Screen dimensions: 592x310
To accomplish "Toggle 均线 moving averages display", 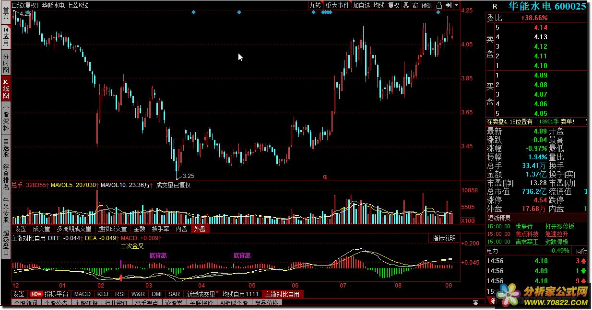I will click(379, 5).
